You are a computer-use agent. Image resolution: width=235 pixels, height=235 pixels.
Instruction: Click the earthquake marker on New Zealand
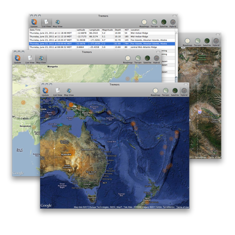(x=147, y=203)
